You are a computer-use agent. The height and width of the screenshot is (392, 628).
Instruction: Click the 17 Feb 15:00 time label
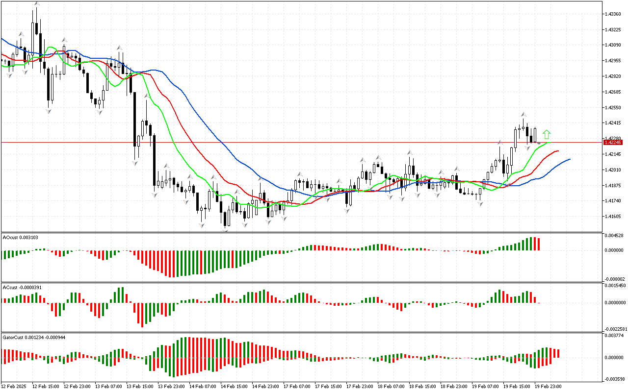[x=327, y=387]
